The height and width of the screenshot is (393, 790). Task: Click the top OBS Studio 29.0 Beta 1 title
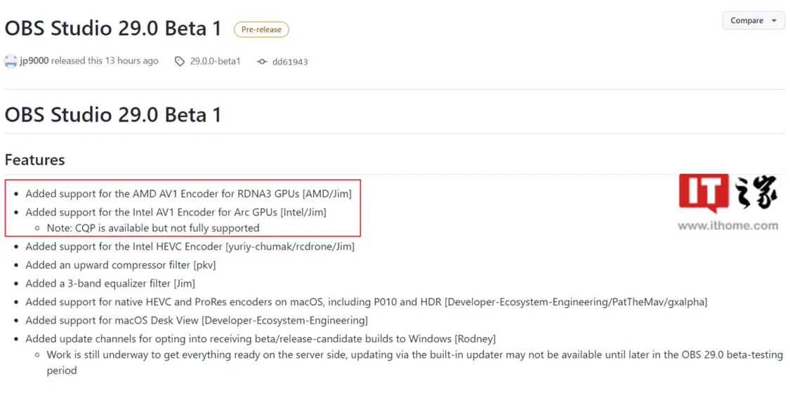click(x=113, y=29)
